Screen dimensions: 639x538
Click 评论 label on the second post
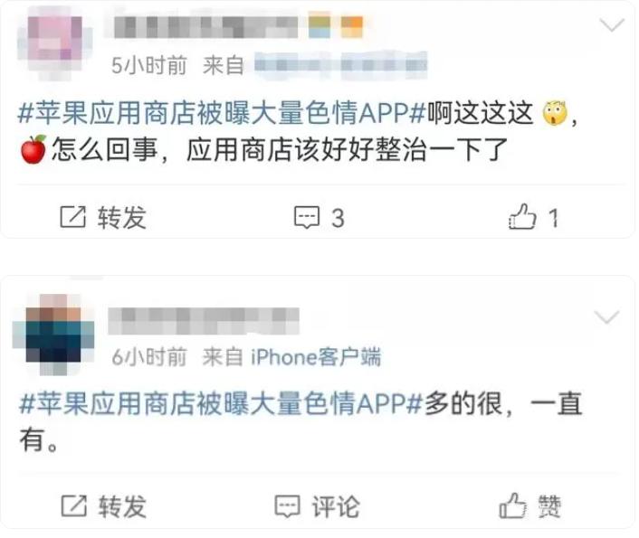coord(336,506)
